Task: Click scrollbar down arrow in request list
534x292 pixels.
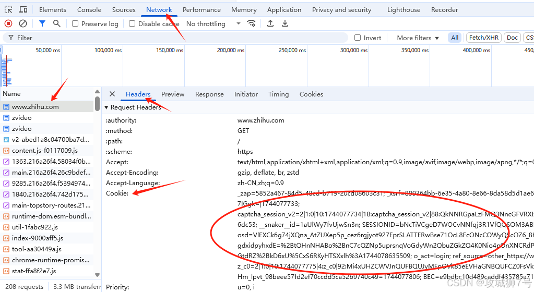Action: point(98,275)
